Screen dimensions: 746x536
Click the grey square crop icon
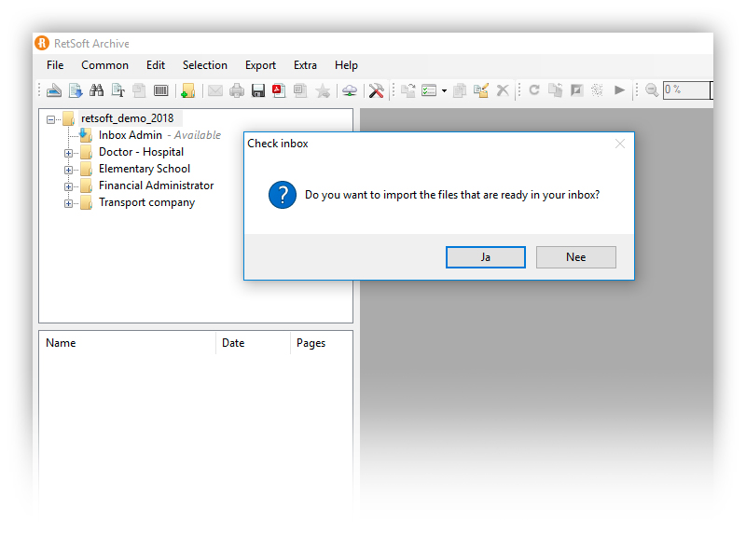(x=576, y=89)
